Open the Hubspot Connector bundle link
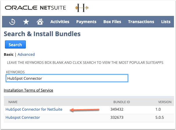The image size is (176, 130). click(x=23, y=117)
